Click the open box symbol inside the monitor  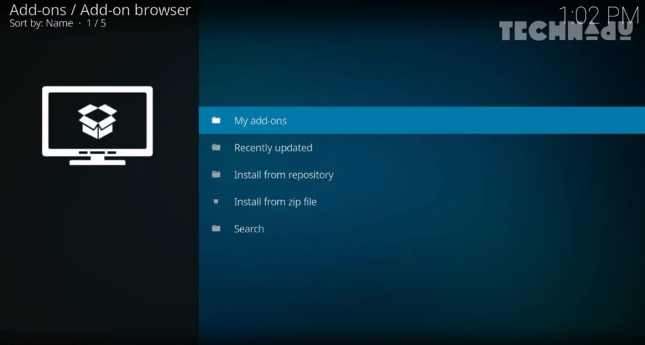tap(97, 121)
